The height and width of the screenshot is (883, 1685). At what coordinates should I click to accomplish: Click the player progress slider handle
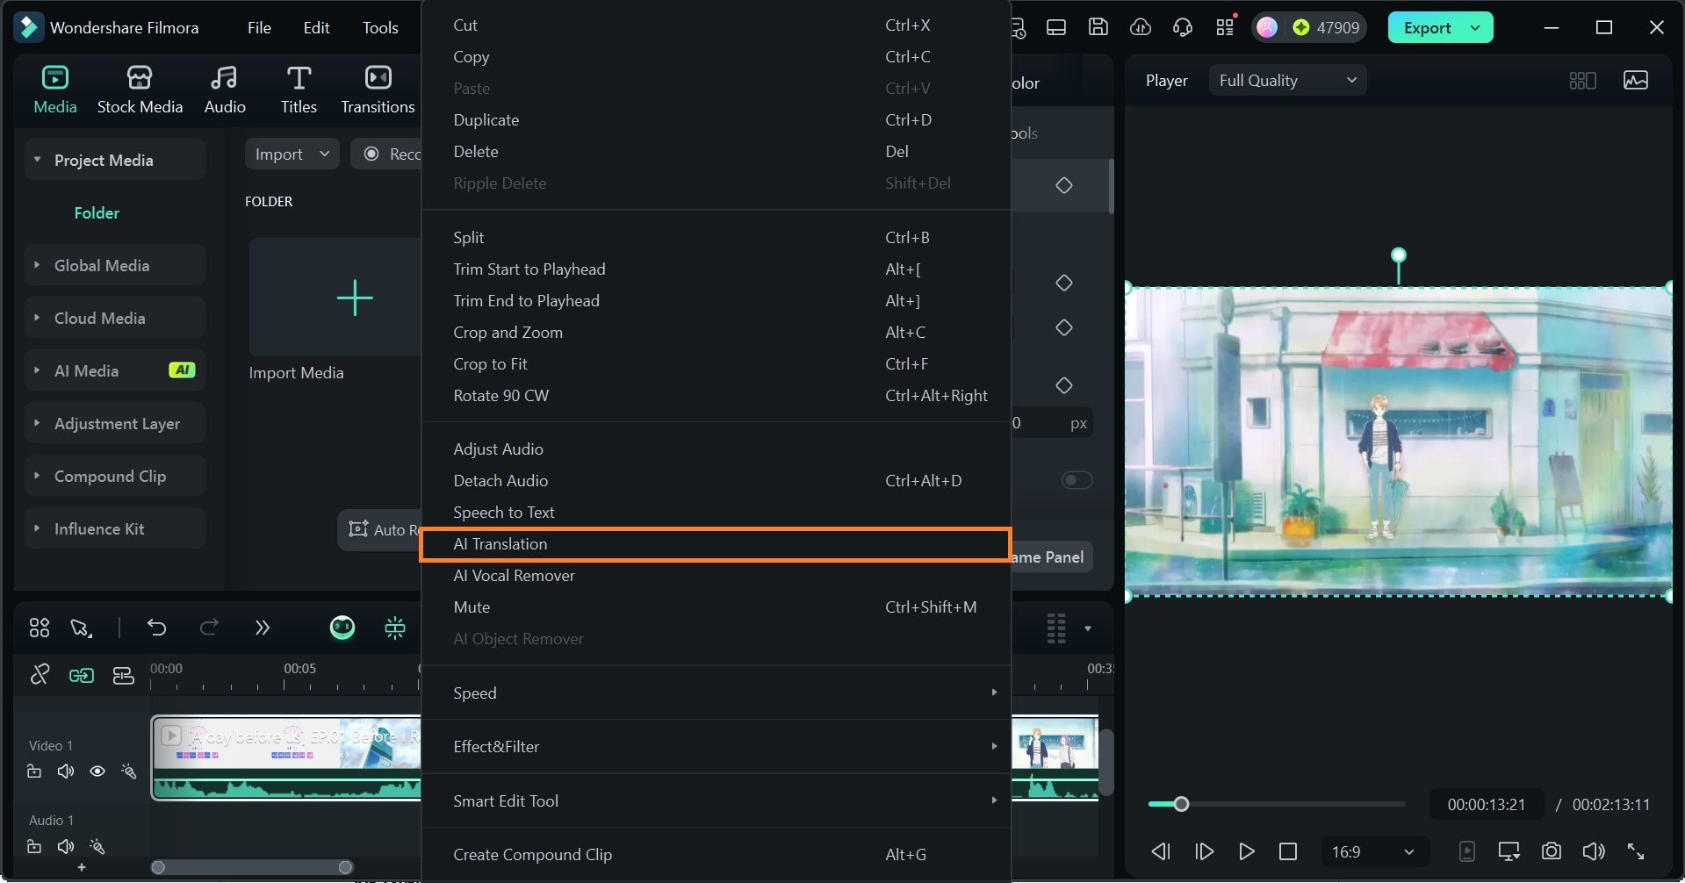click(1182, 804)
